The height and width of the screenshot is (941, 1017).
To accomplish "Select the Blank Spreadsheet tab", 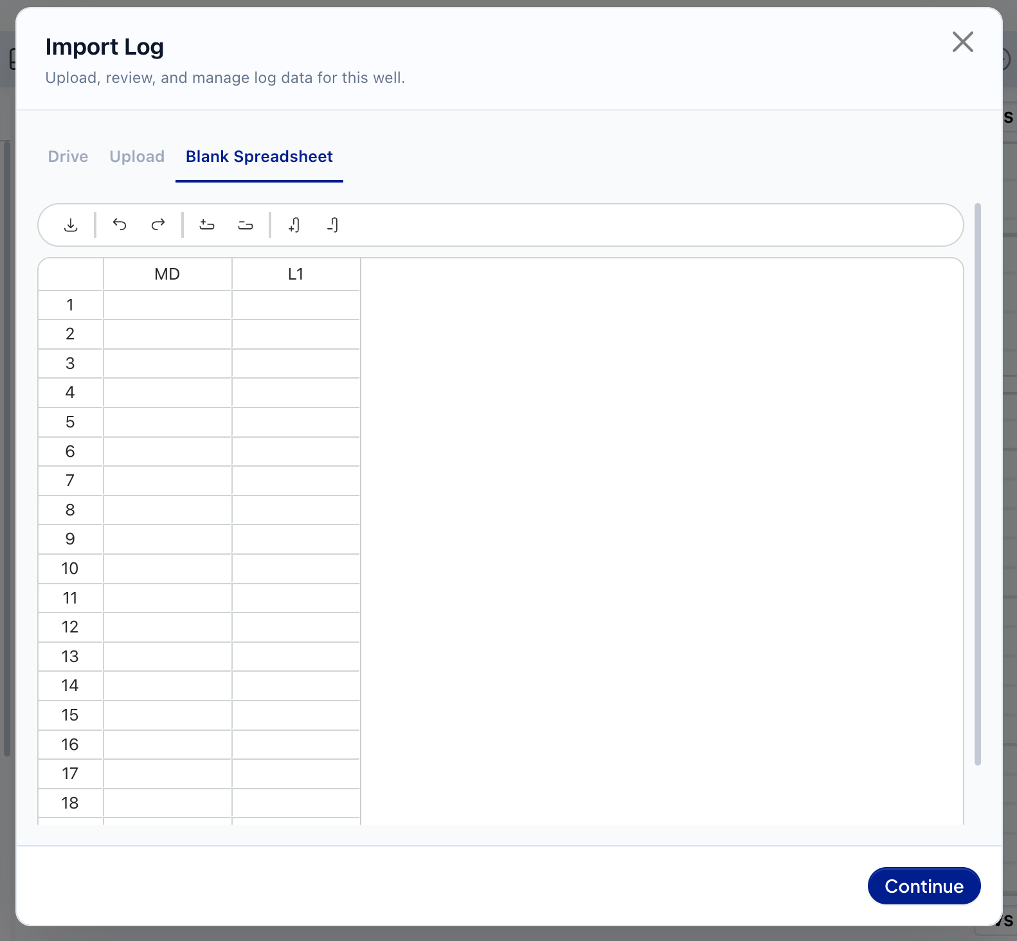I will tap(259, 156).
